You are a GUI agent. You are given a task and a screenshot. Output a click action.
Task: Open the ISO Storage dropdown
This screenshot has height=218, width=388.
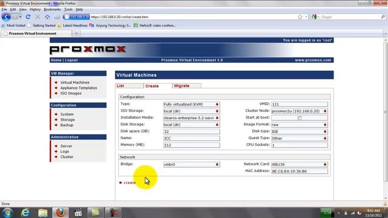[x=192, y=111]
